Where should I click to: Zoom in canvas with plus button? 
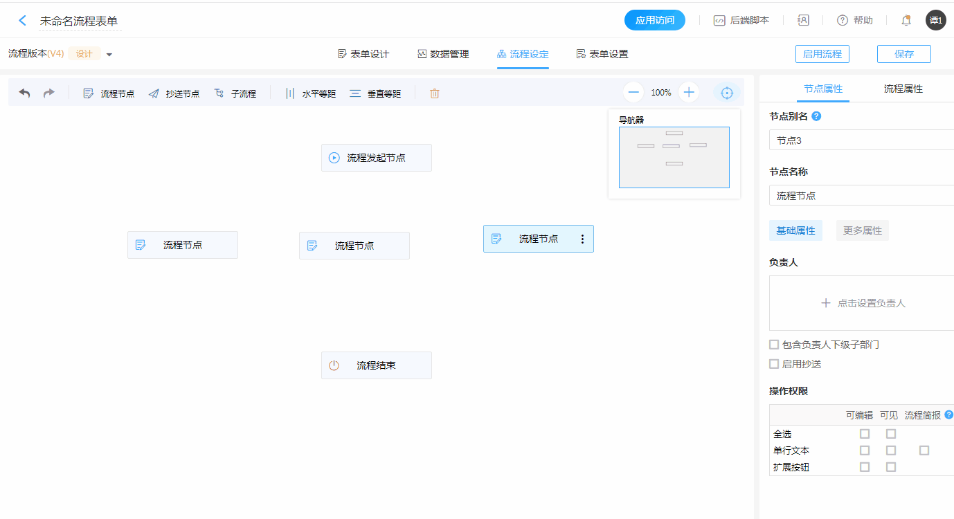(689, 93)
